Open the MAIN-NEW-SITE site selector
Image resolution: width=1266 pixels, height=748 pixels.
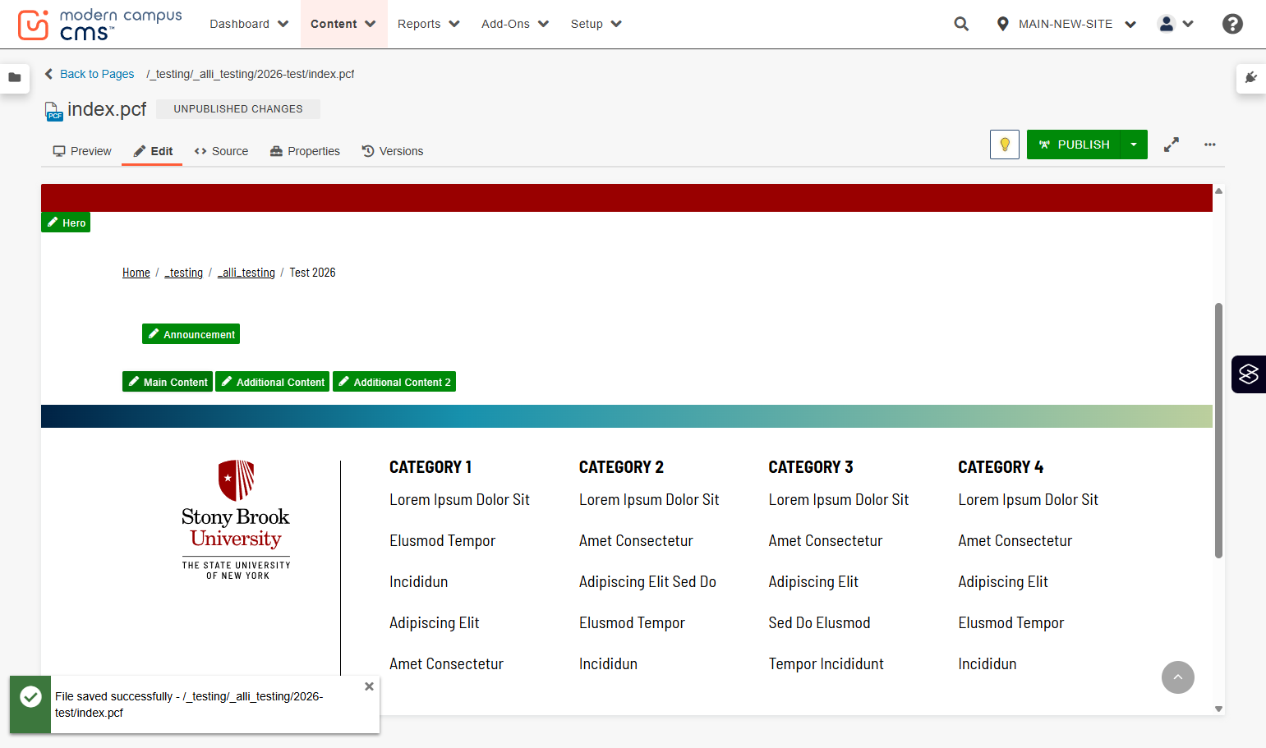(1066, 24)
